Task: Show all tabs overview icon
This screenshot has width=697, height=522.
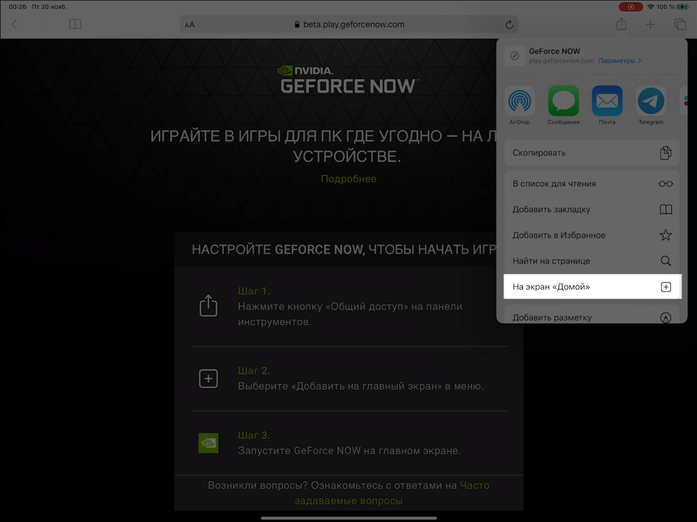Action: click(x=680, y=24)
